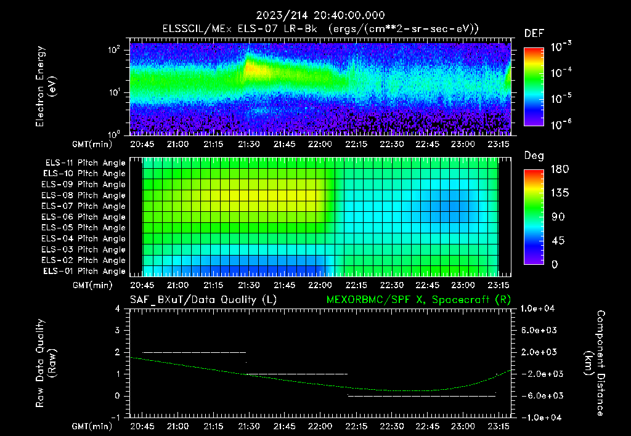Viewport: 631px width, 436px height.
Task: Click the -1 tick on Raw Data Quality axis
Action: [115, 418]
